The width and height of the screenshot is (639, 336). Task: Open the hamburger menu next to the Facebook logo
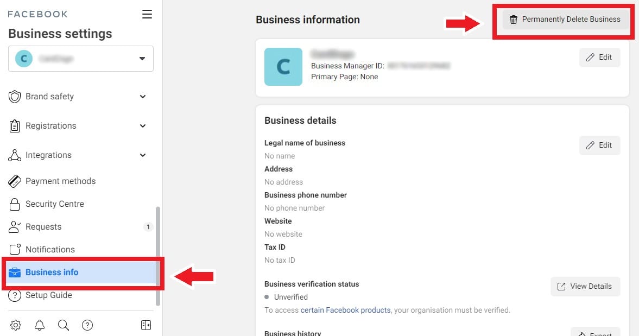(x=147, y=14)
